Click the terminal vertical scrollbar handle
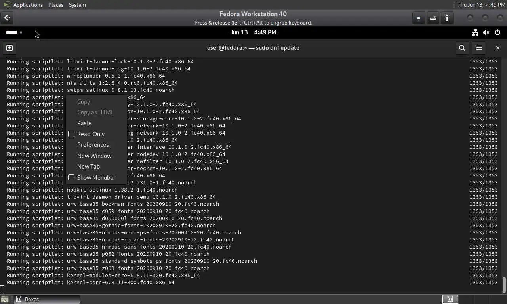Screen dimensions: 507x304 coord(504,284)
